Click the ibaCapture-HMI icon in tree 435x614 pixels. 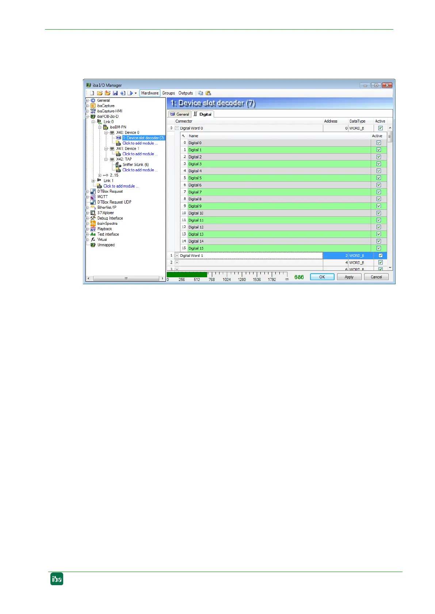click(93, 111)
